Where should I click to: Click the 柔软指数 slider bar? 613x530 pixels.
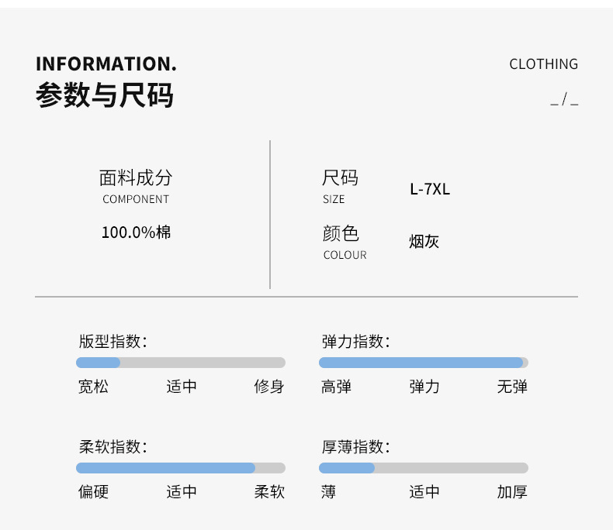click(181, 468)
